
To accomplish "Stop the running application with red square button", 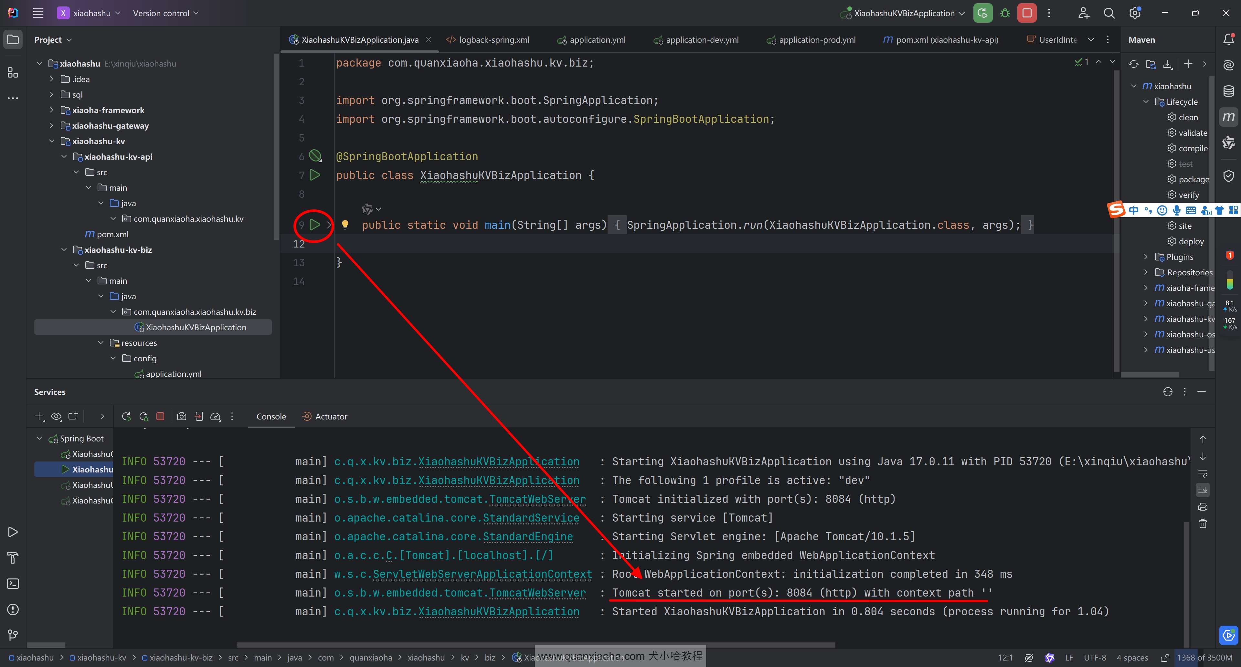I will tap(1027, 13).
